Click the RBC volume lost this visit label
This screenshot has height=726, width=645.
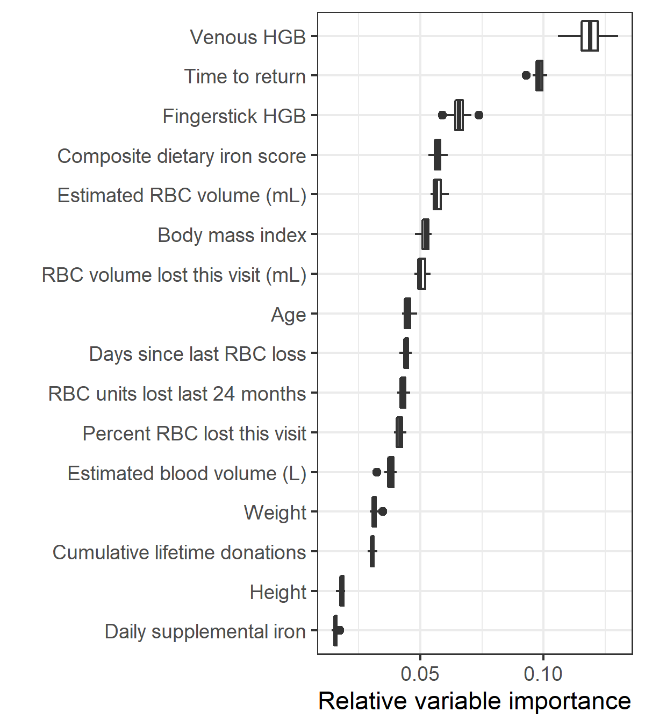coord(174,275)
